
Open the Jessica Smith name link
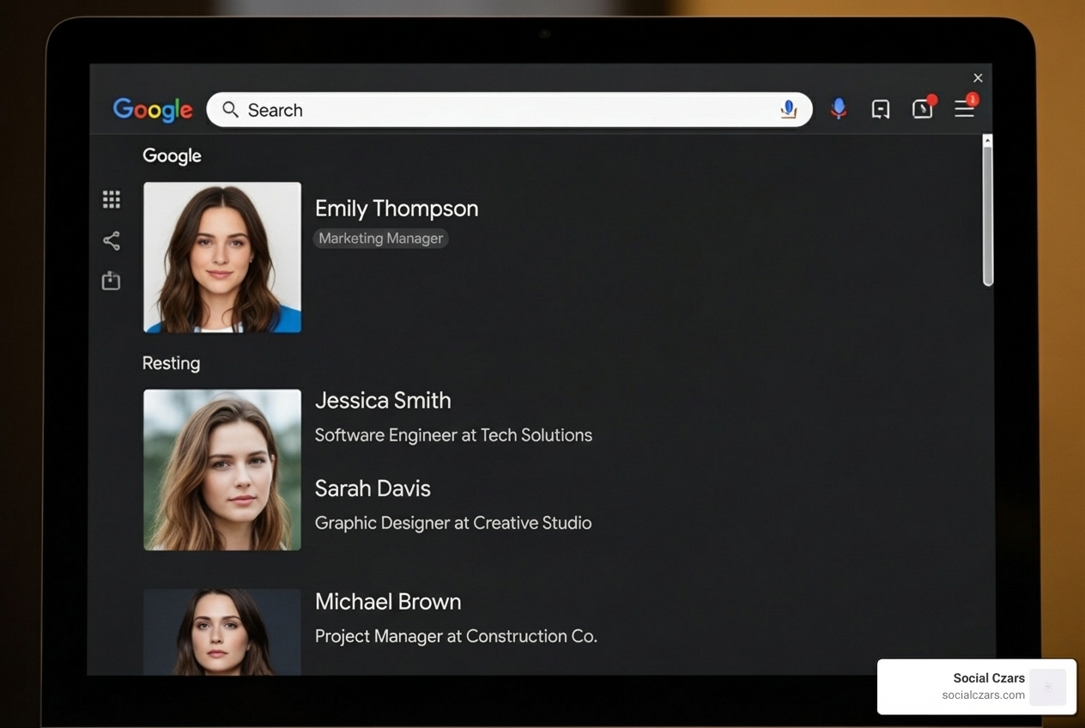(x=383, y=400)
